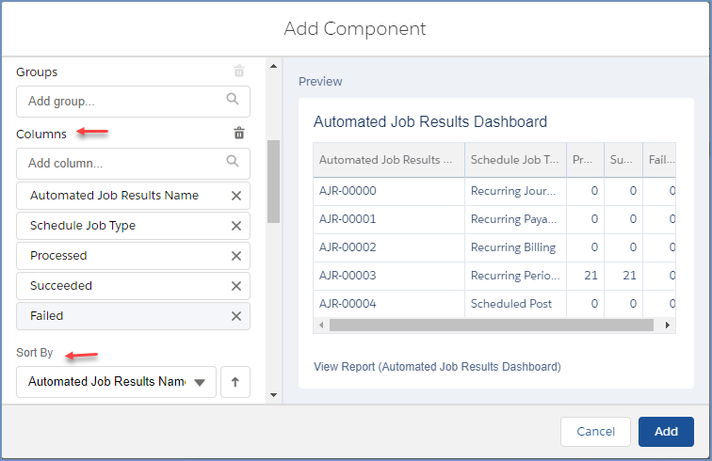Click the Add group input field
Viewport: 712px width, 461px height.
[133, 102]
